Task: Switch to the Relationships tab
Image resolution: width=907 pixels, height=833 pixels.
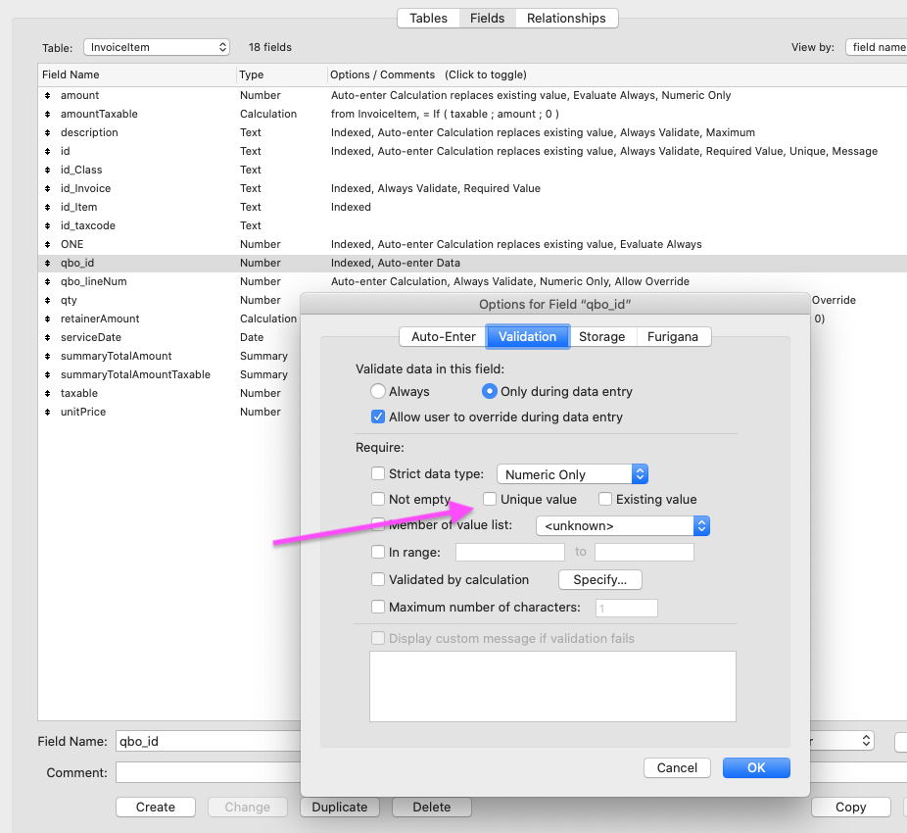Action: (x=566, y=18)
